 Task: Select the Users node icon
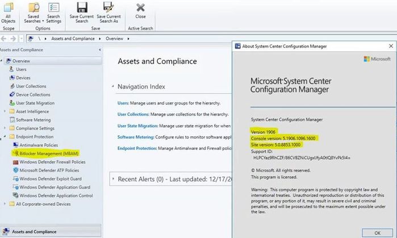click(x=11, y=69)
